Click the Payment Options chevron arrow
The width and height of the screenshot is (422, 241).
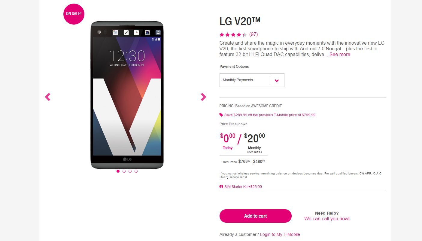point(277,80)
